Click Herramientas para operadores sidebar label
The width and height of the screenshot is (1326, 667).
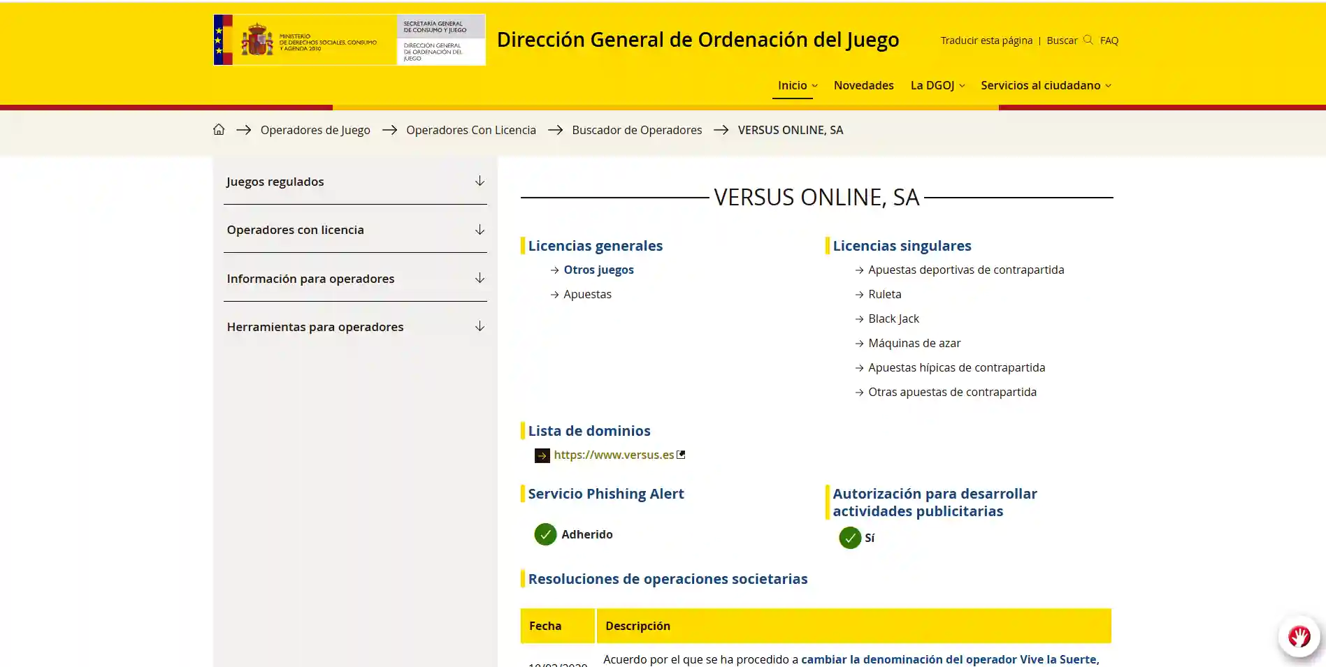click(315, 327)
